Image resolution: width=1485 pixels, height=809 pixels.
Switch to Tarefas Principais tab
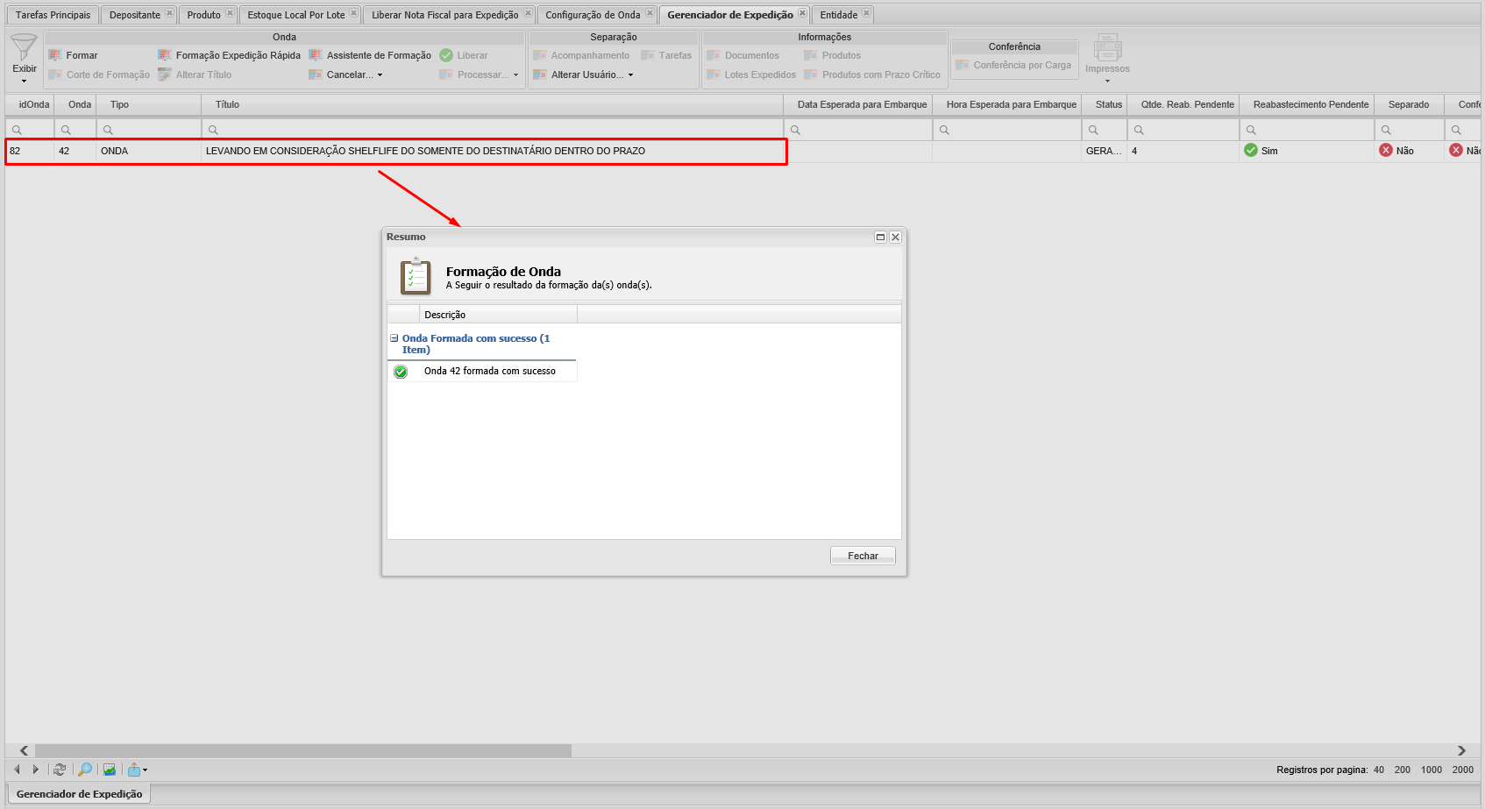(53, 15)
